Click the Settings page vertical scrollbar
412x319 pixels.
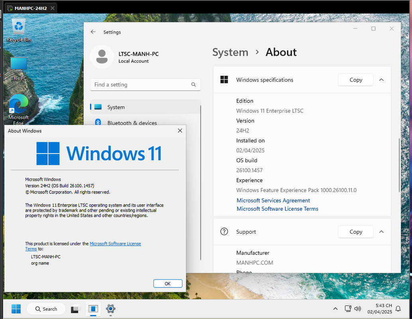399,165
